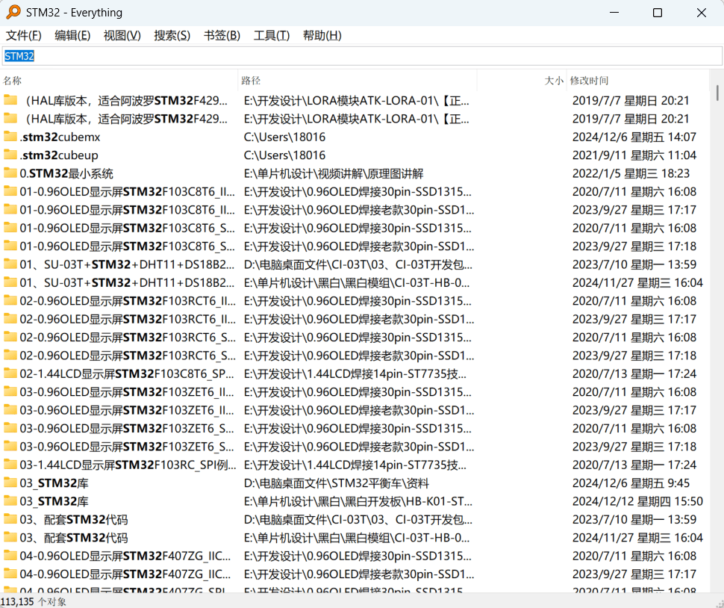This screenshot has width=724, height=608.
Task: Click folder icon of first 03_STM32库 row
Action: (10, 483)
